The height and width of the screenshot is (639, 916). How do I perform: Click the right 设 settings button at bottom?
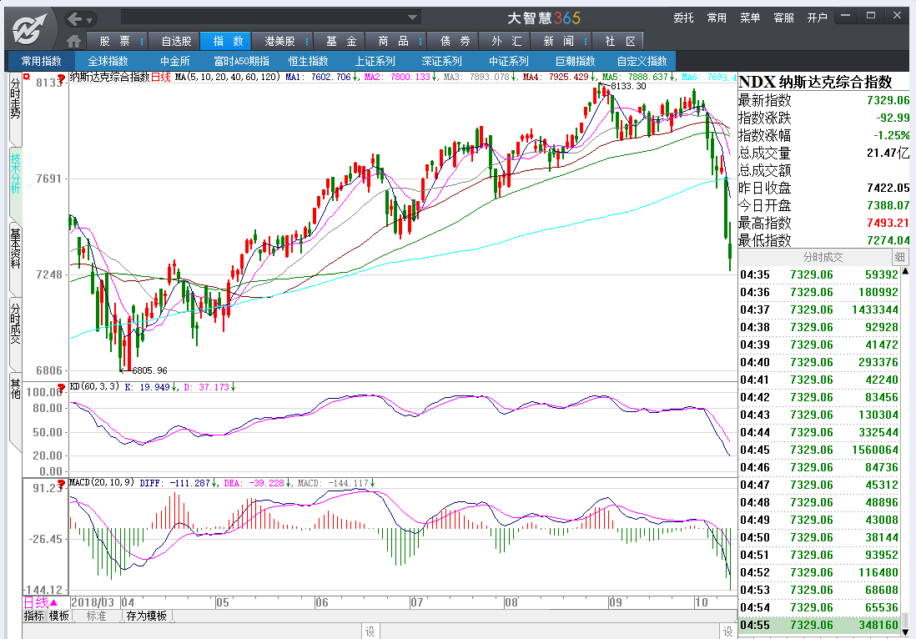pos(728,631)
